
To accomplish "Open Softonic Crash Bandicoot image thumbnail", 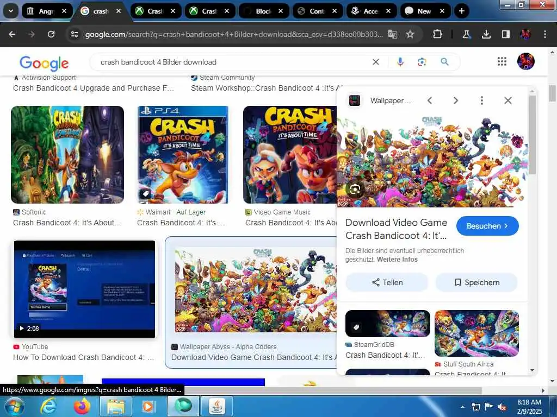I will tap(67, 155).
